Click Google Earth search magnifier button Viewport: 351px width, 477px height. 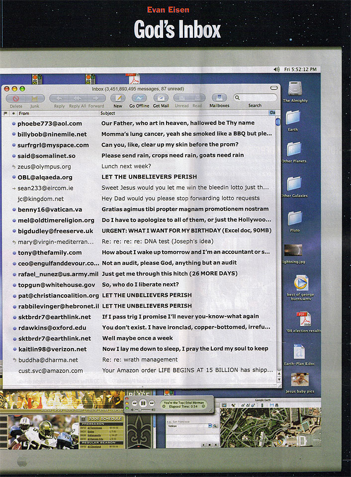tap(215, 426)
